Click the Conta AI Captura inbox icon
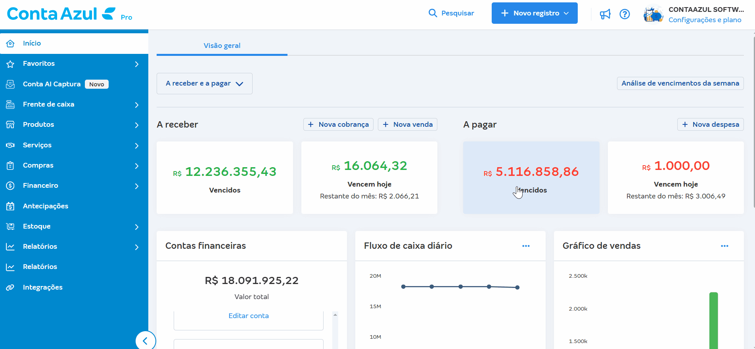Image resolution: width=755 pixels, height=349 pixels. pos(10,84)
